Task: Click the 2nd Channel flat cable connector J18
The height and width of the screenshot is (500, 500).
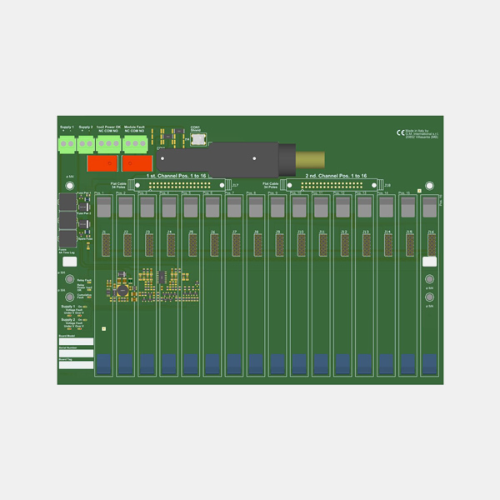Action: (337, 184)
